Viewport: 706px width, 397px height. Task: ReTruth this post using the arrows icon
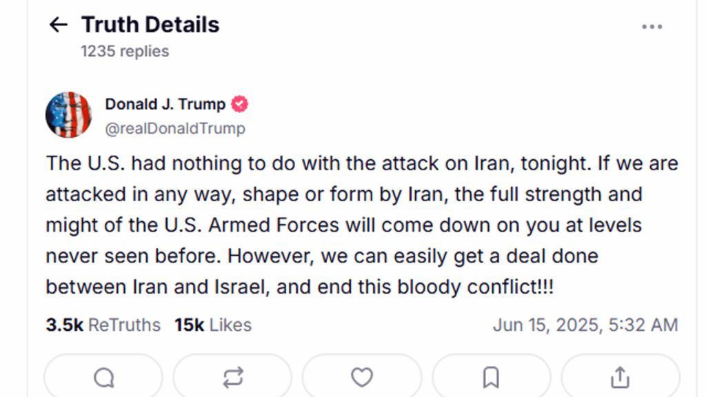click(x=233, y=377)
